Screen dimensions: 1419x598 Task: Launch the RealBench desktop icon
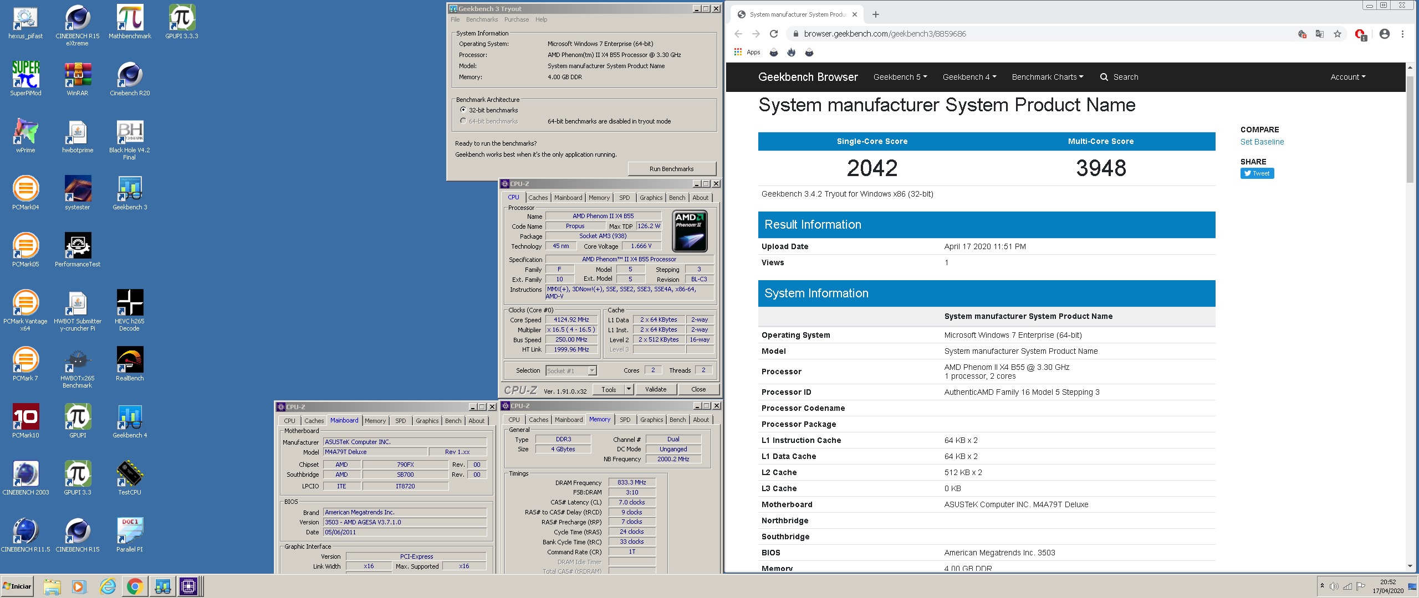coord(130,364)
